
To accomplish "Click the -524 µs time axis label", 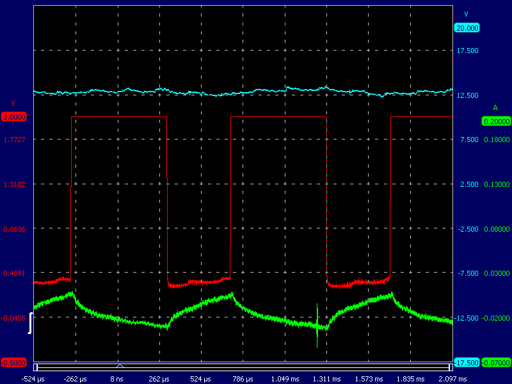I will (x=33, y=379).
